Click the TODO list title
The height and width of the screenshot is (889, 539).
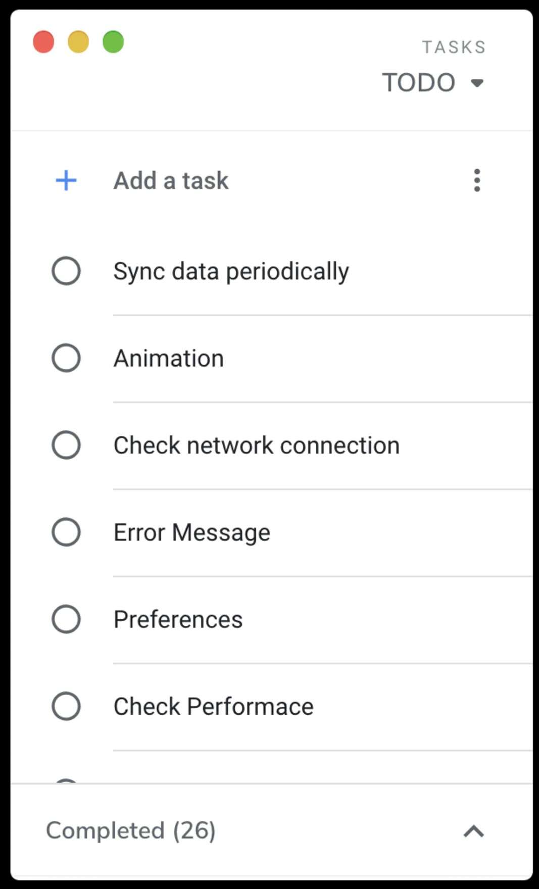[418, 83]
